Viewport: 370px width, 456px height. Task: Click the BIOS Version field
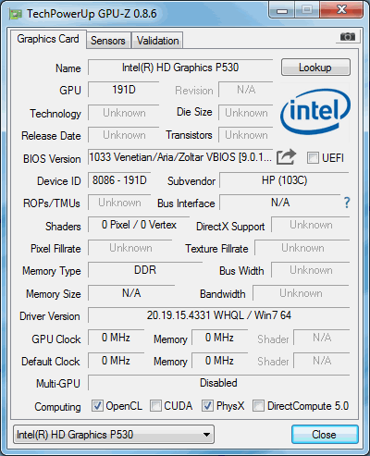tap(180, 157)
